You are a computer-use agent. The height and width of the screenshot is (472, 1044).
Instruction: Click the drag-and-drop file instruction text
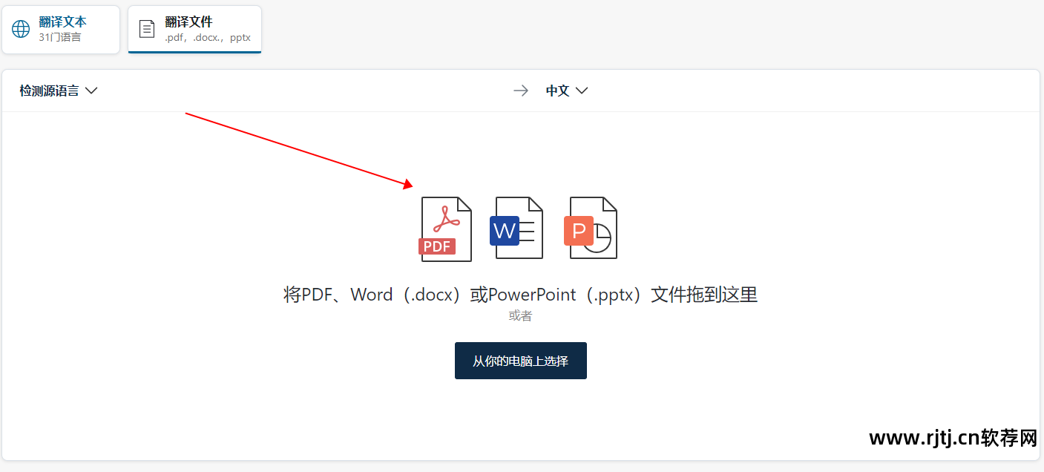(521, 295)
